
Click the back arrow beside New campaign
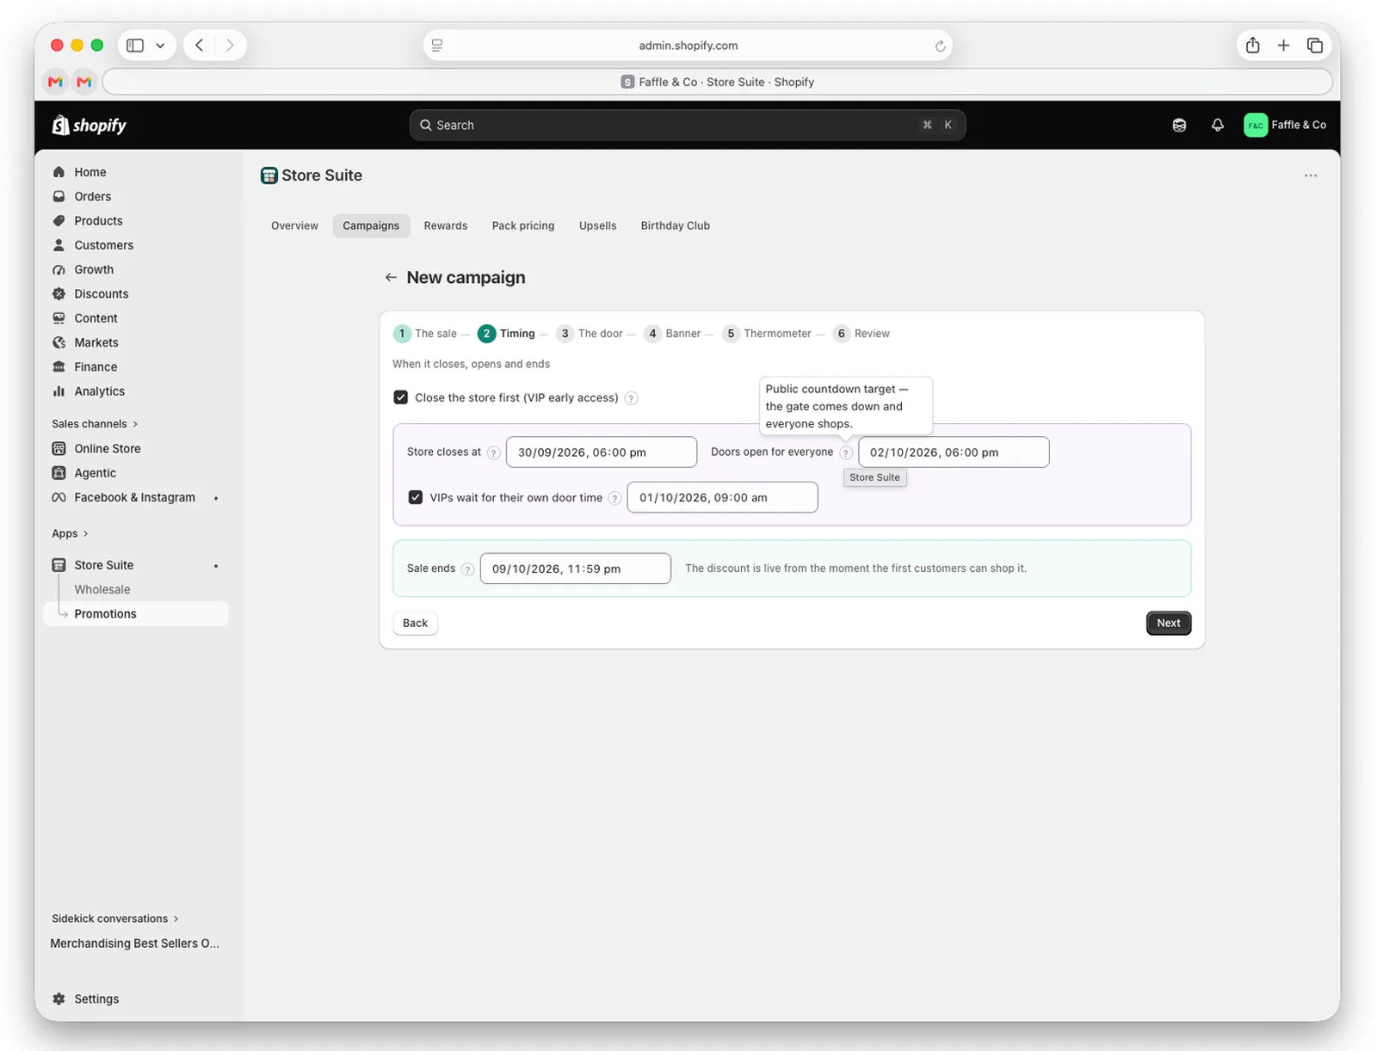pos(391,277)
